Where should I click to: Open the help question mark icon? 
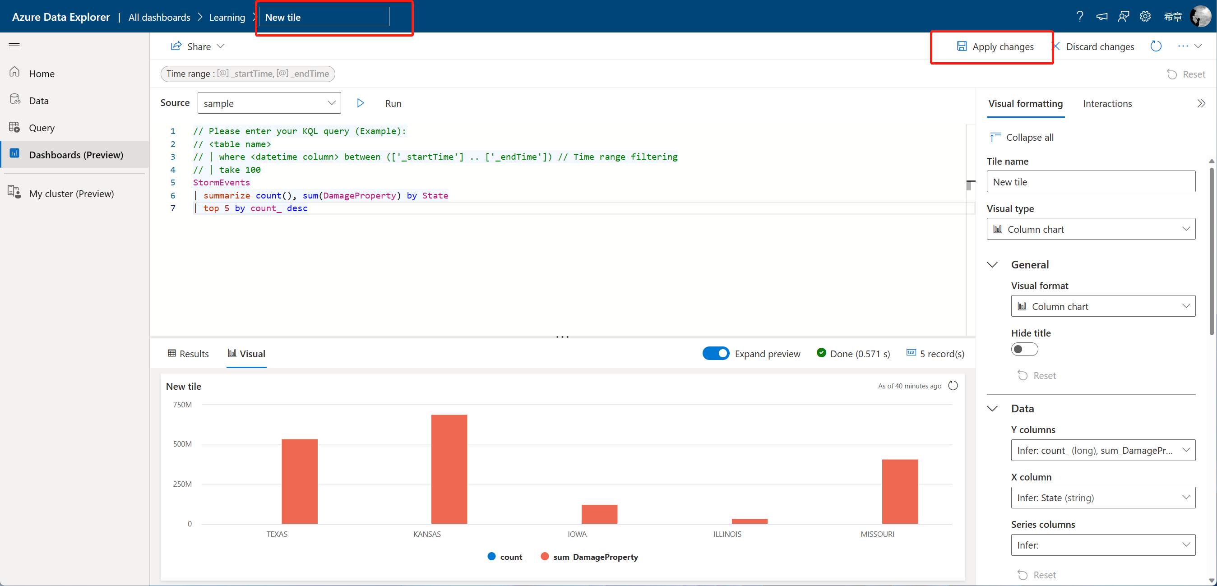pyautogui.click(x=1079, y=17)
